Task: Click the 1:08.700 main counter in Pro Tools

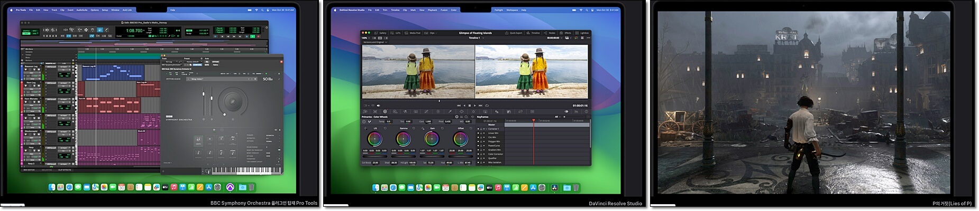Action: coord(134,31)
